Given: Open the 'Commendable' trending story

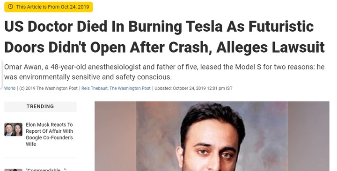Looking at the screenshot, I should [46, 170].
